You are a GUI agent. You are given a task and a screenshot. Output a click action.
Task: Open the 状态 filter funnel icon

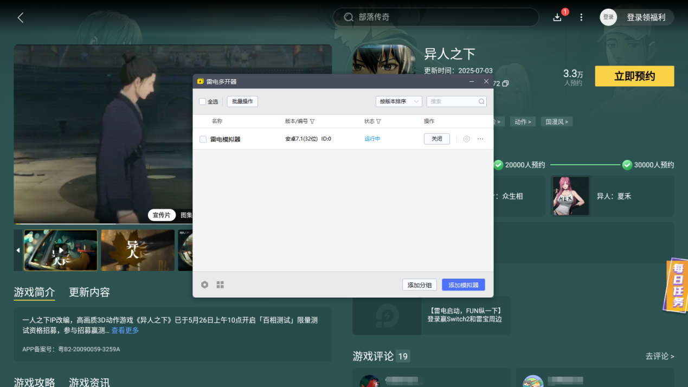pos(380,121)
